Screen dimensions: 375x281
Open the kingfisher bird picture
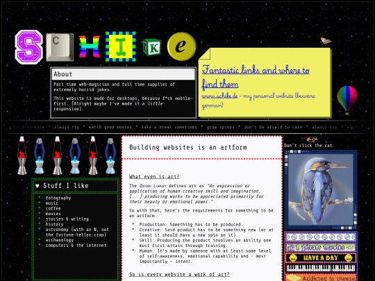coord(321,189)
